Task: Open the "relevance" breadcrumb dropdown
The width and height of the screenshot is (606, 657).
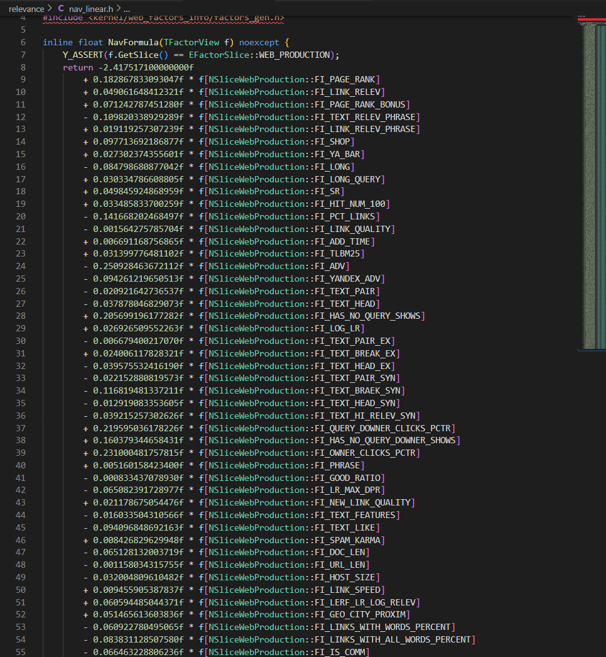Action: (x=26, y=9)
